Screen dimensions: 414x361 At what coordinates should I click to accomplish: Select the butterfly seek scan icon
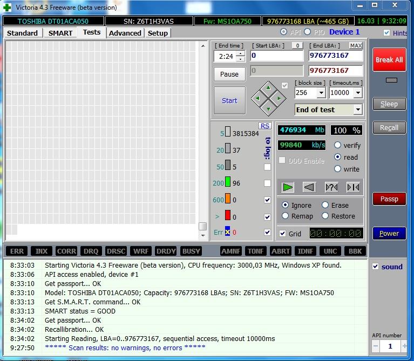pos(353,187)
